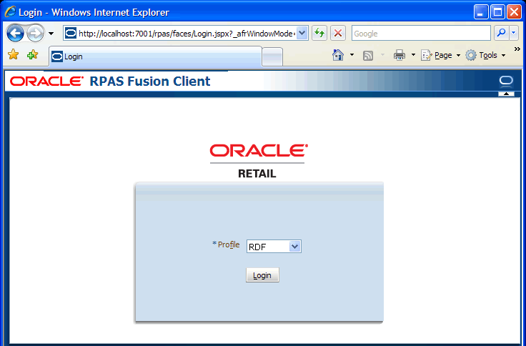Expand the address bar history dropdown
The image size is (526, 346).
point(302,33)
